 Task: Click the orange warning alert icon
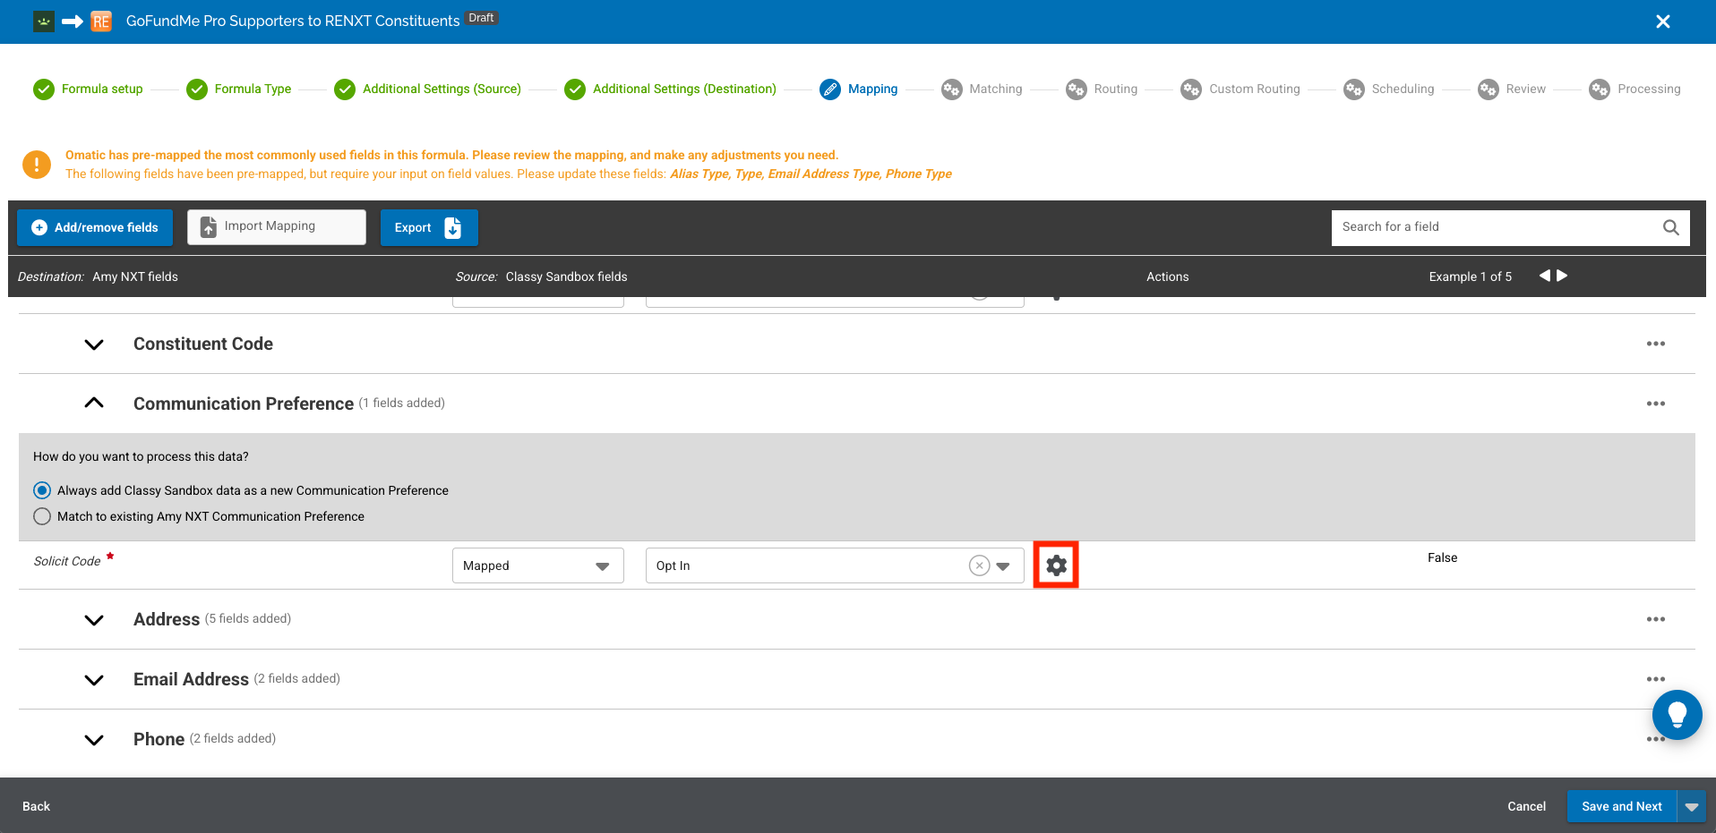click(x=37, y=164)
